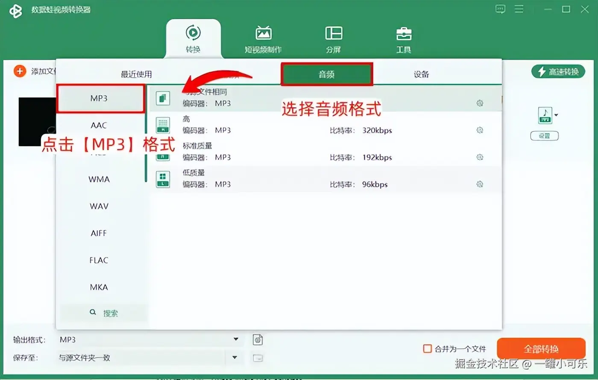Image resolution: width=598 pixels, height=380 pixels.
Task: Click the folder icon beside 保存至
Action: (x=258, y=358)
